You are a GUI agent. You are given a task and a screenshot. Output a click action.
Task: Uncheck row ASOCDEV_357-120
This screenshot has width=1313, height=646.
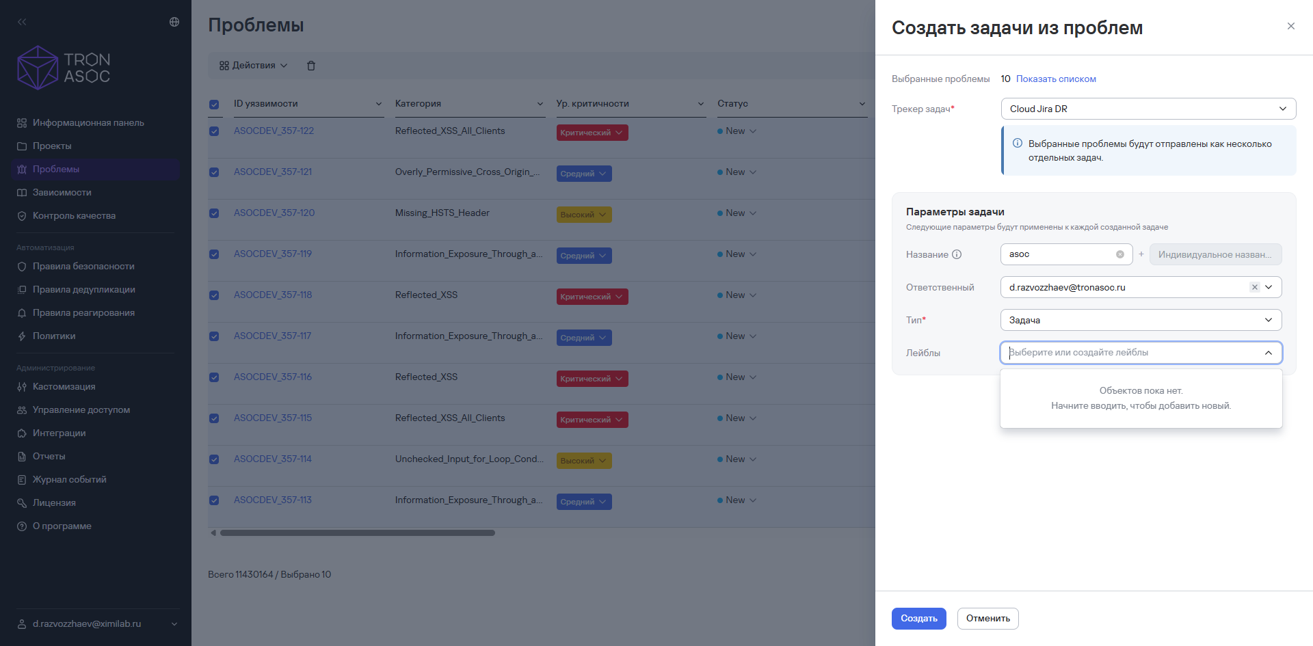pyautogui.click(x=214, y=213)
